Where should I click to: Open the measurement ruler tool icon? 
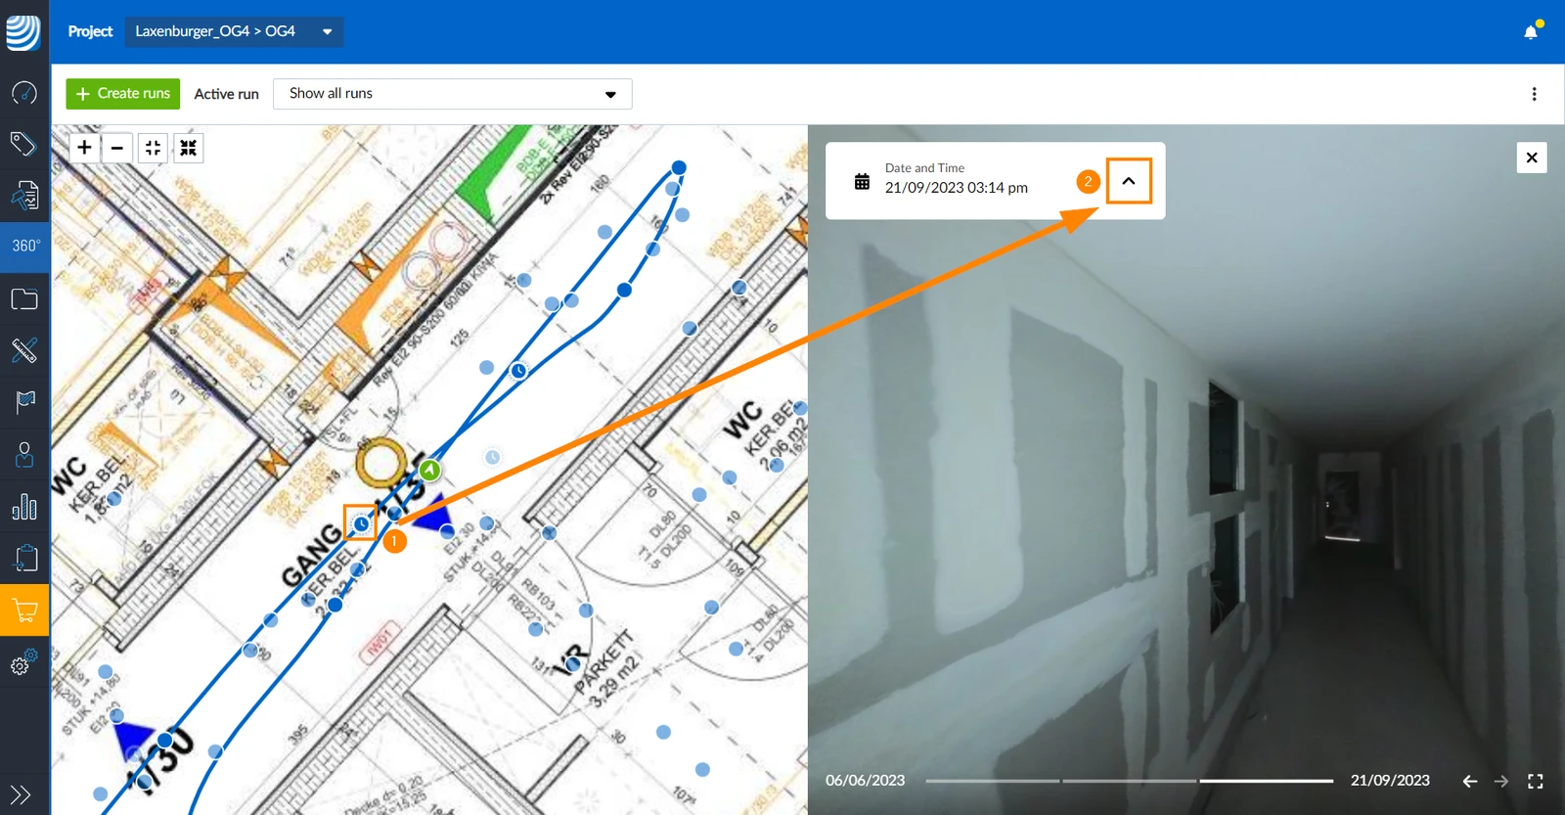tap(24, 349)
